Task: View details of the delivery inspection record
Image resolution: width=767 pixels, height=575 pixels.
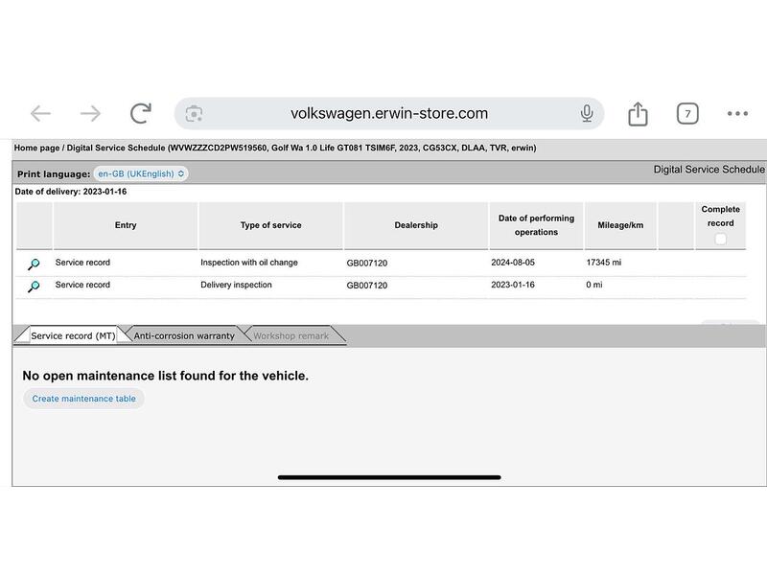Action: point(34,286)
